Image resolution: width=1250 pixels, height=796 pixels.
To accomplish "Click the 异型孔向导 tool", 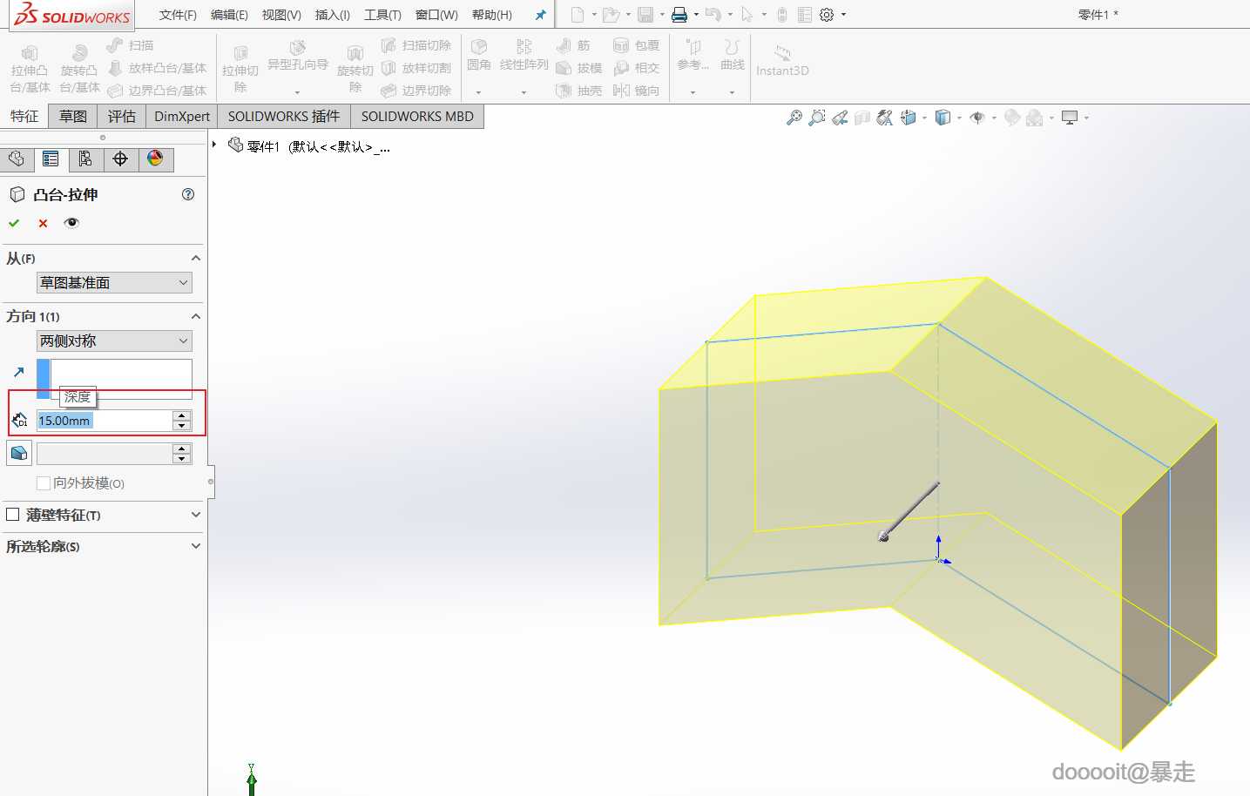I will [298, 56].
